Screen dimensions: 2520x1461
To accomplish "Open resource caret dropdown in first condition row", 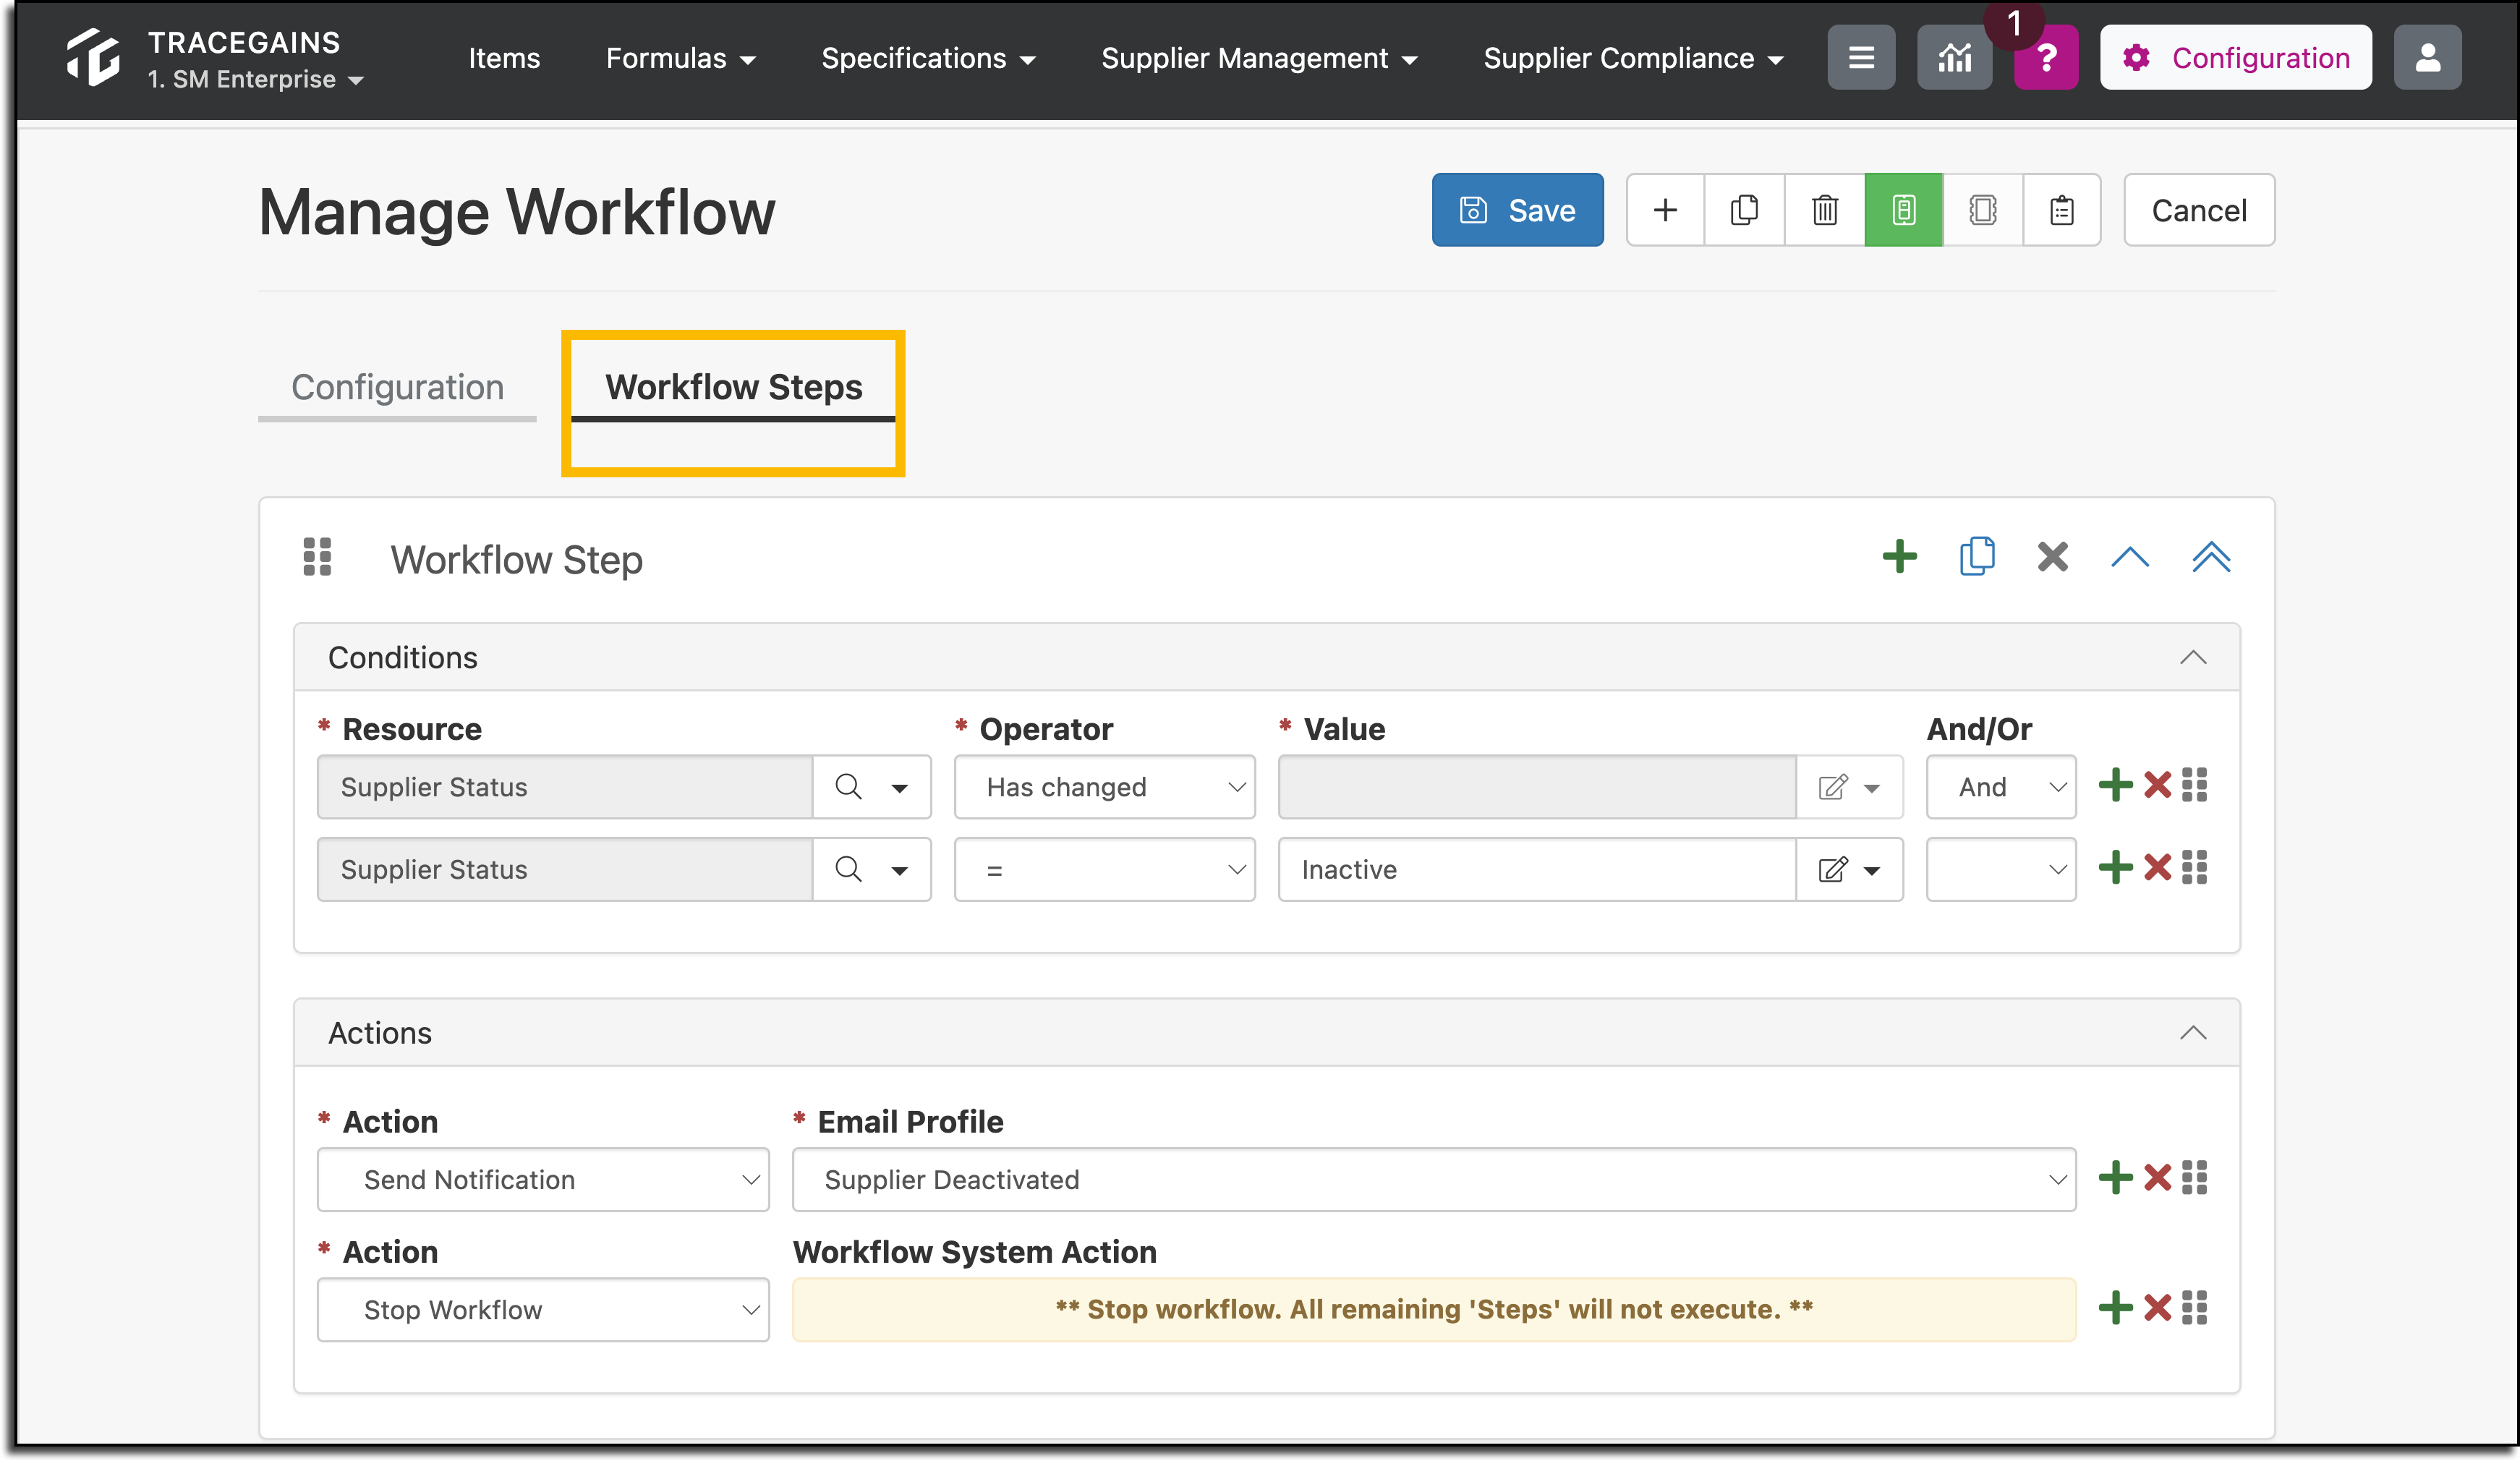I will [x=899, y=788].
